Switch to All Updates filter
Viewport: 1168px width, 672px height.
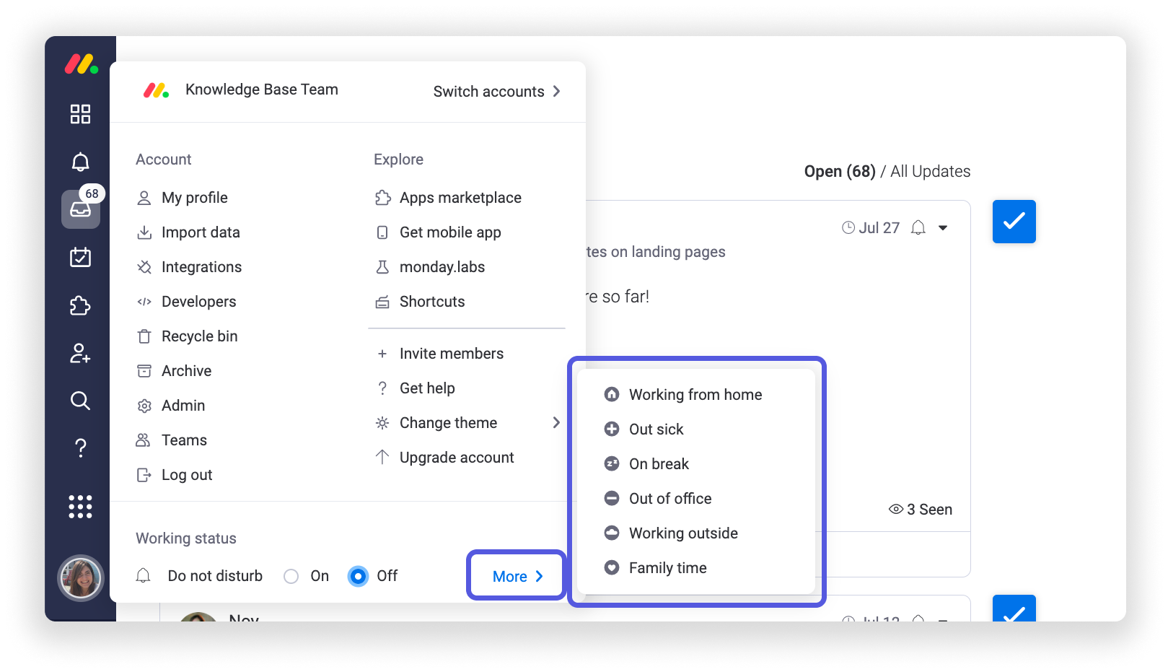click(x=931, y=172)
